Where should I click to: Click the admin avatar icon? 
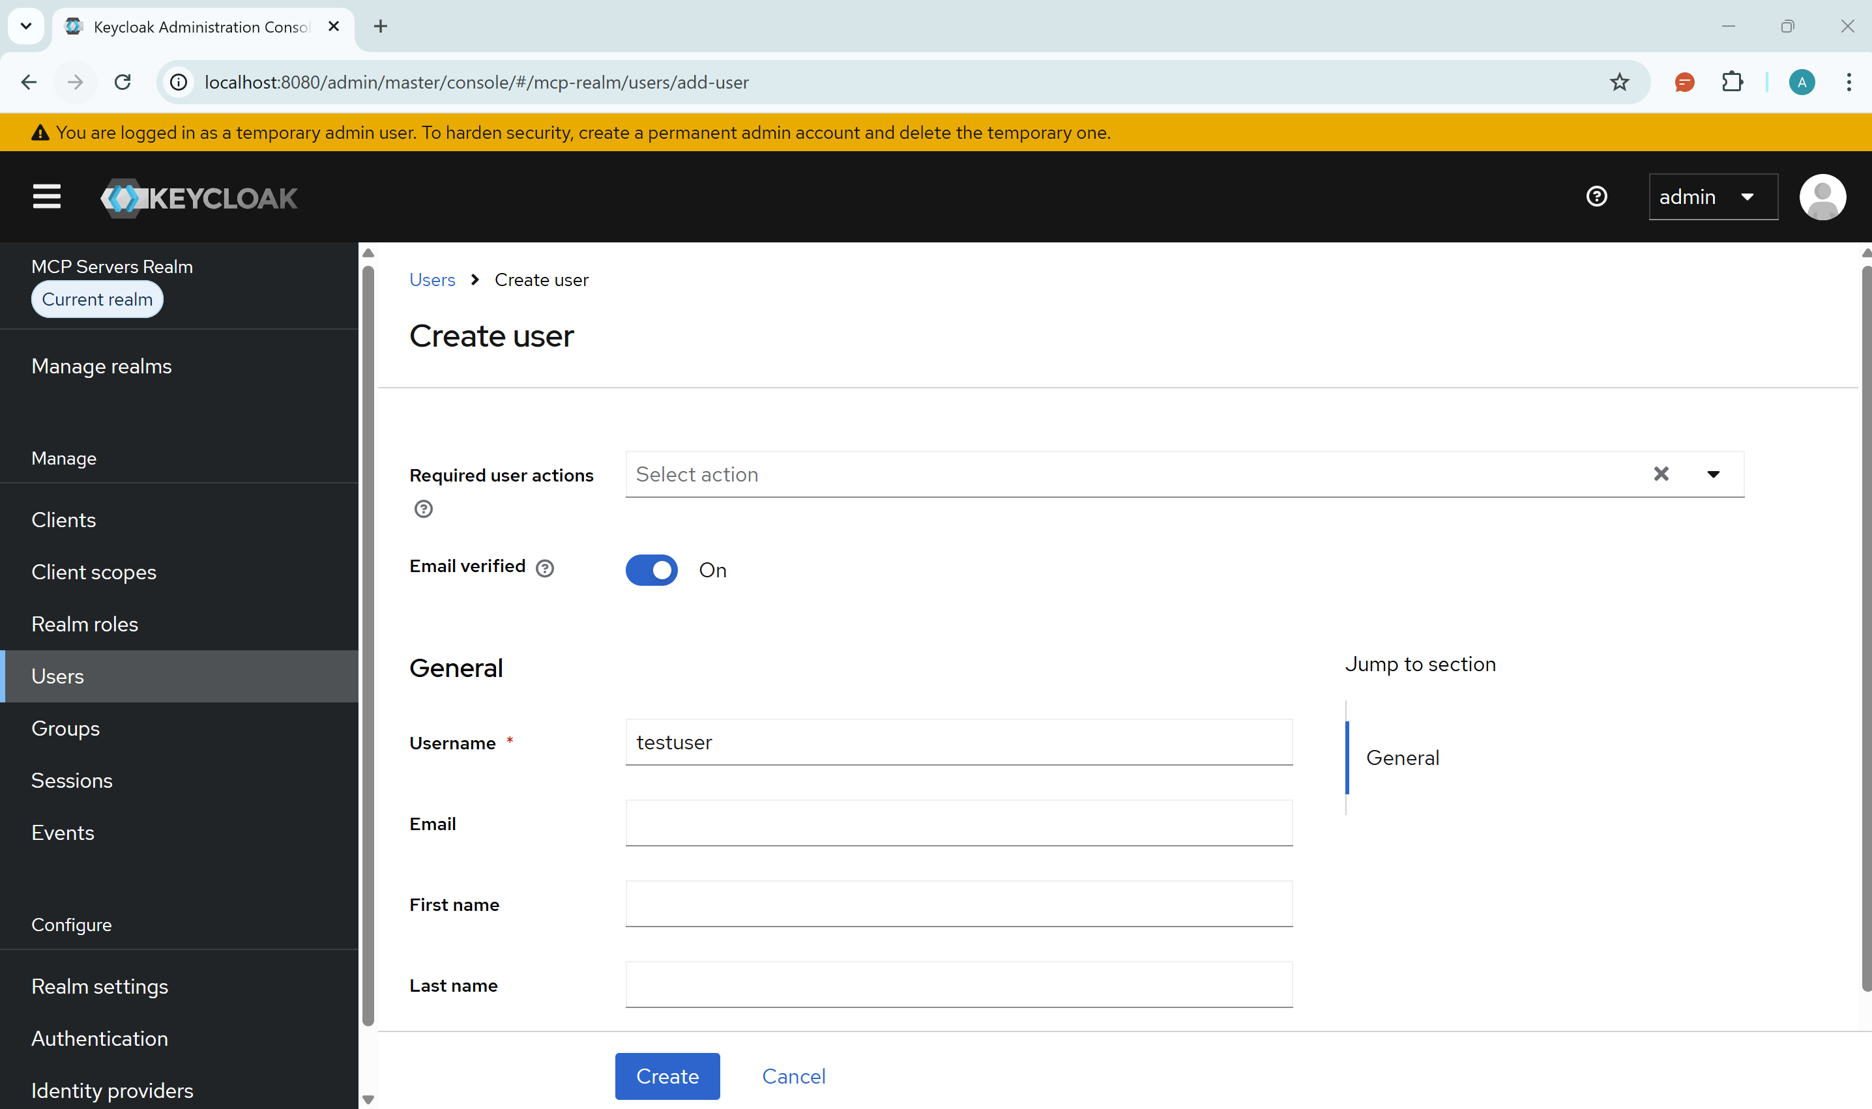[x=1822, y=197]
